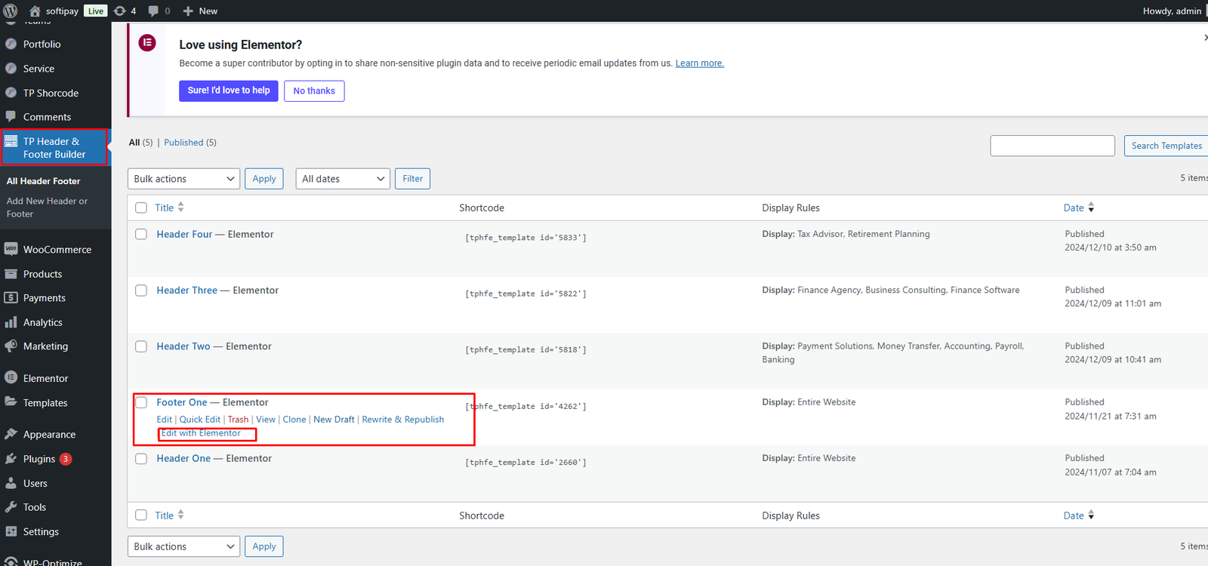Click the updates icon in admin bar

pos(120,11)
